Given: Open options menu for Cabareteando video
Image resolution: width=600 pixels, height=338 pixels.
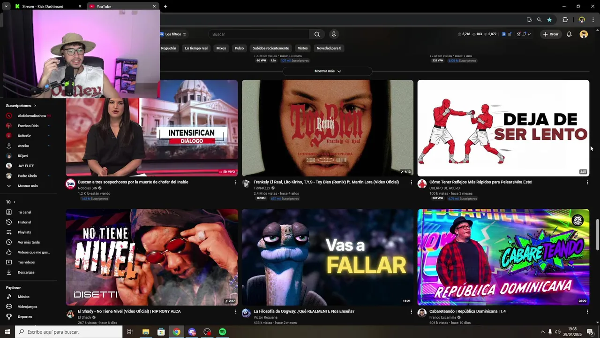Looking at the screenshot, I should pos(587,312).
